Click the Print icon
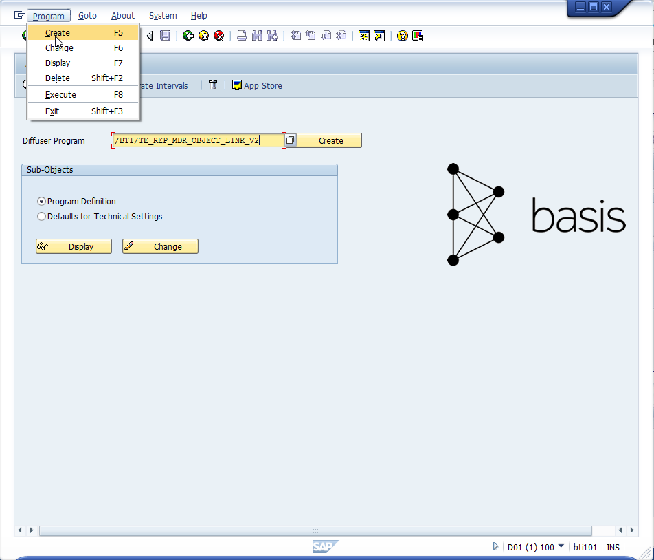 point(242,36)
